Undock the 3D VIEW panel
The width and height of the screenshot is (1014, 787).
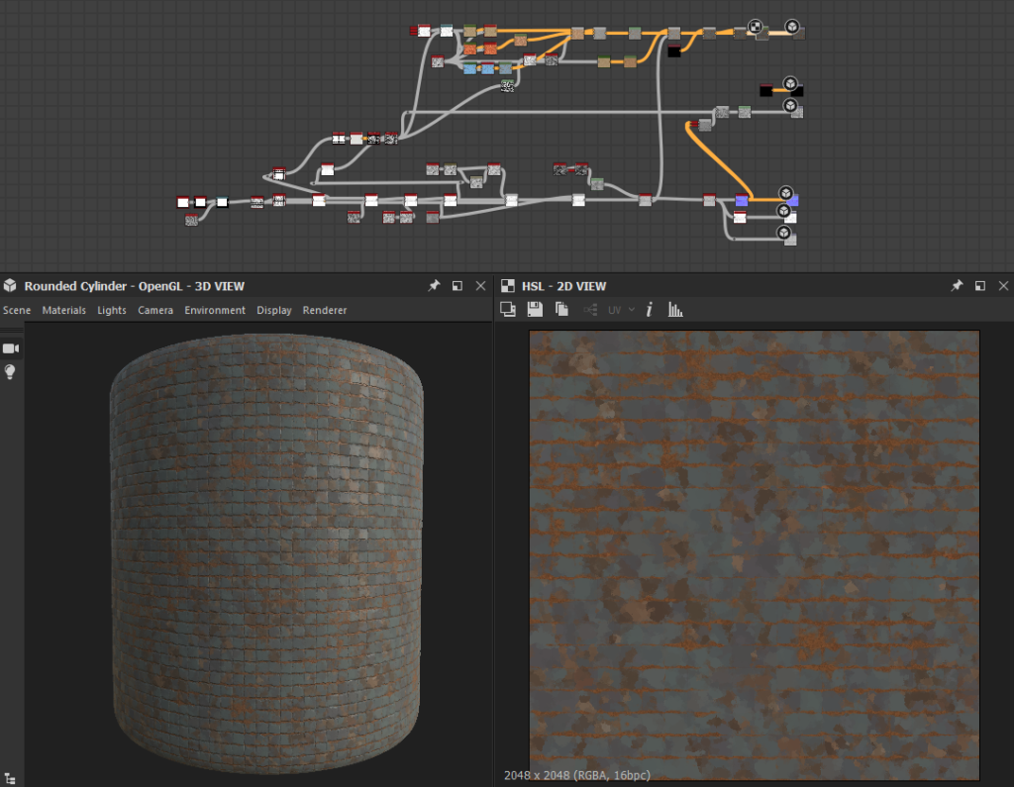[x=457, y=286]
